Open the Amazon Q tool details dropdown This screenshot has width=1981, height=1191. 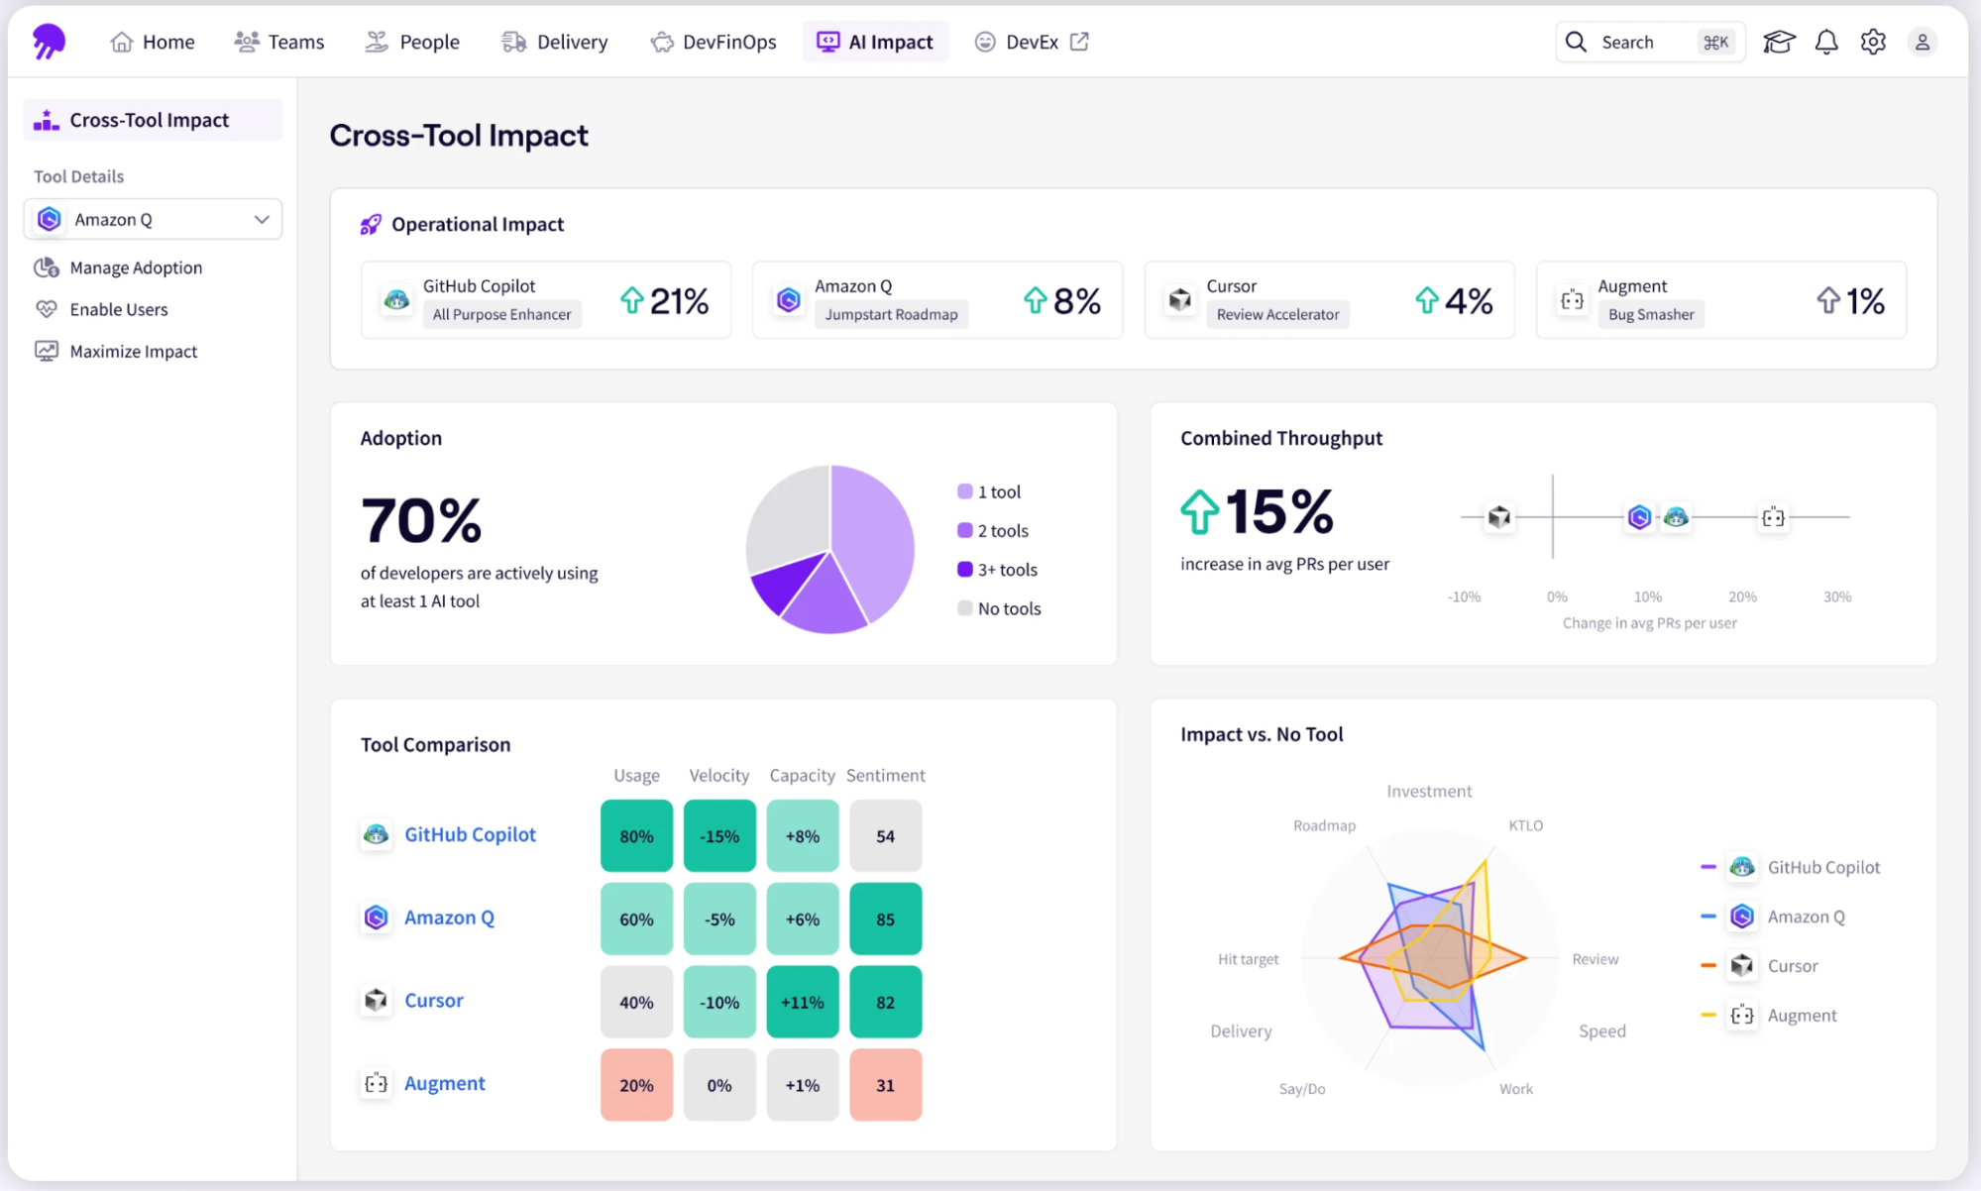click(153, 219)
